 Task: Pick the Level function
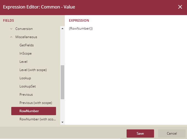[24, 62]
